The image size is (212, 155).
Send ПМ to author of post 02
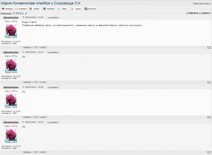coord(35,82)
